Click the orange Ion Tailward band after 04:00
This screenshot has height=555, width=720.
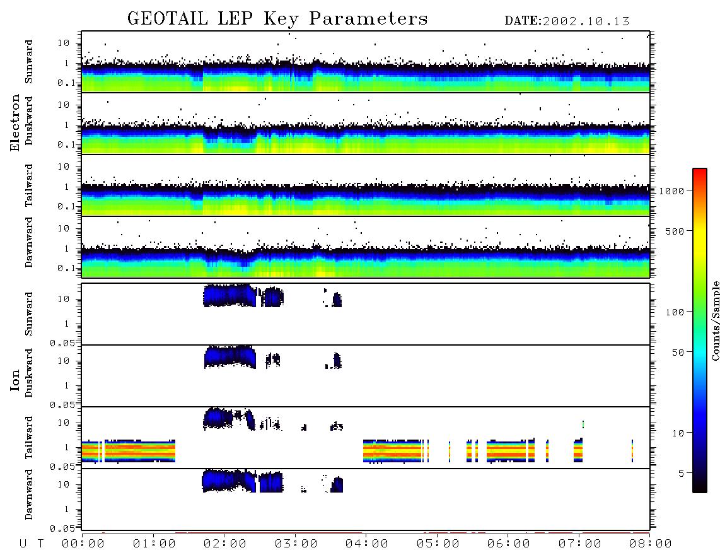(x=393, y=451)
